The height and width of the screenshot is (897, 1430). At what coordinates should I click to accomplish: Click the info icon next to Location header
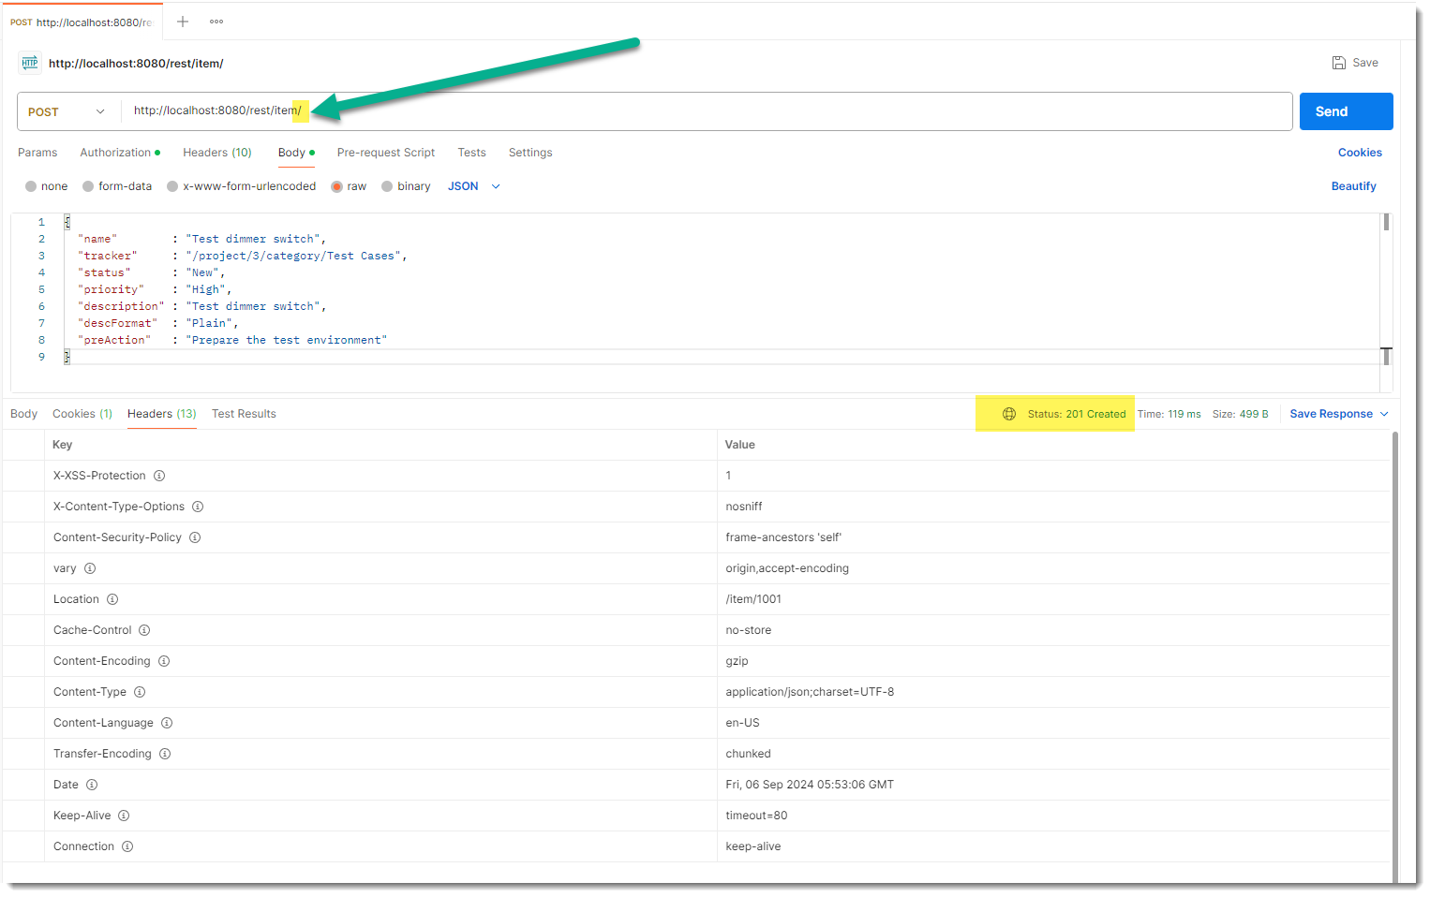pos(112,598)
